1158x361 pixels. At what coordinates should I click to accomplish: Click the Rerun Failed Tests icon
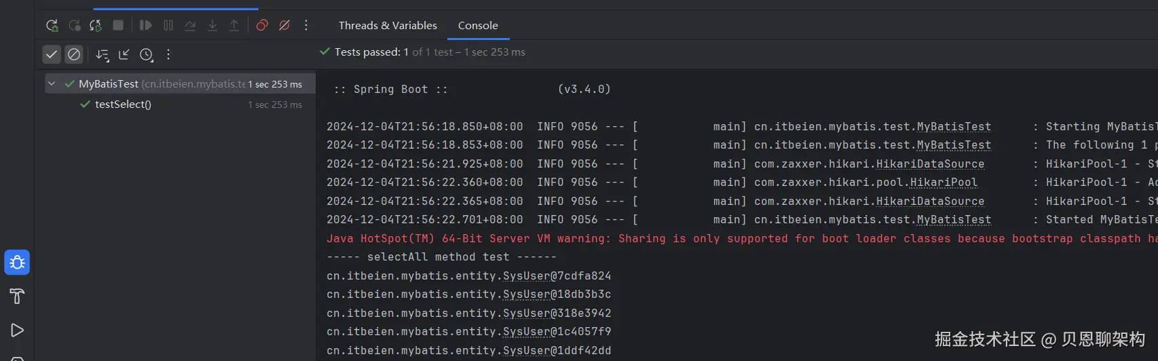point(75,25)
